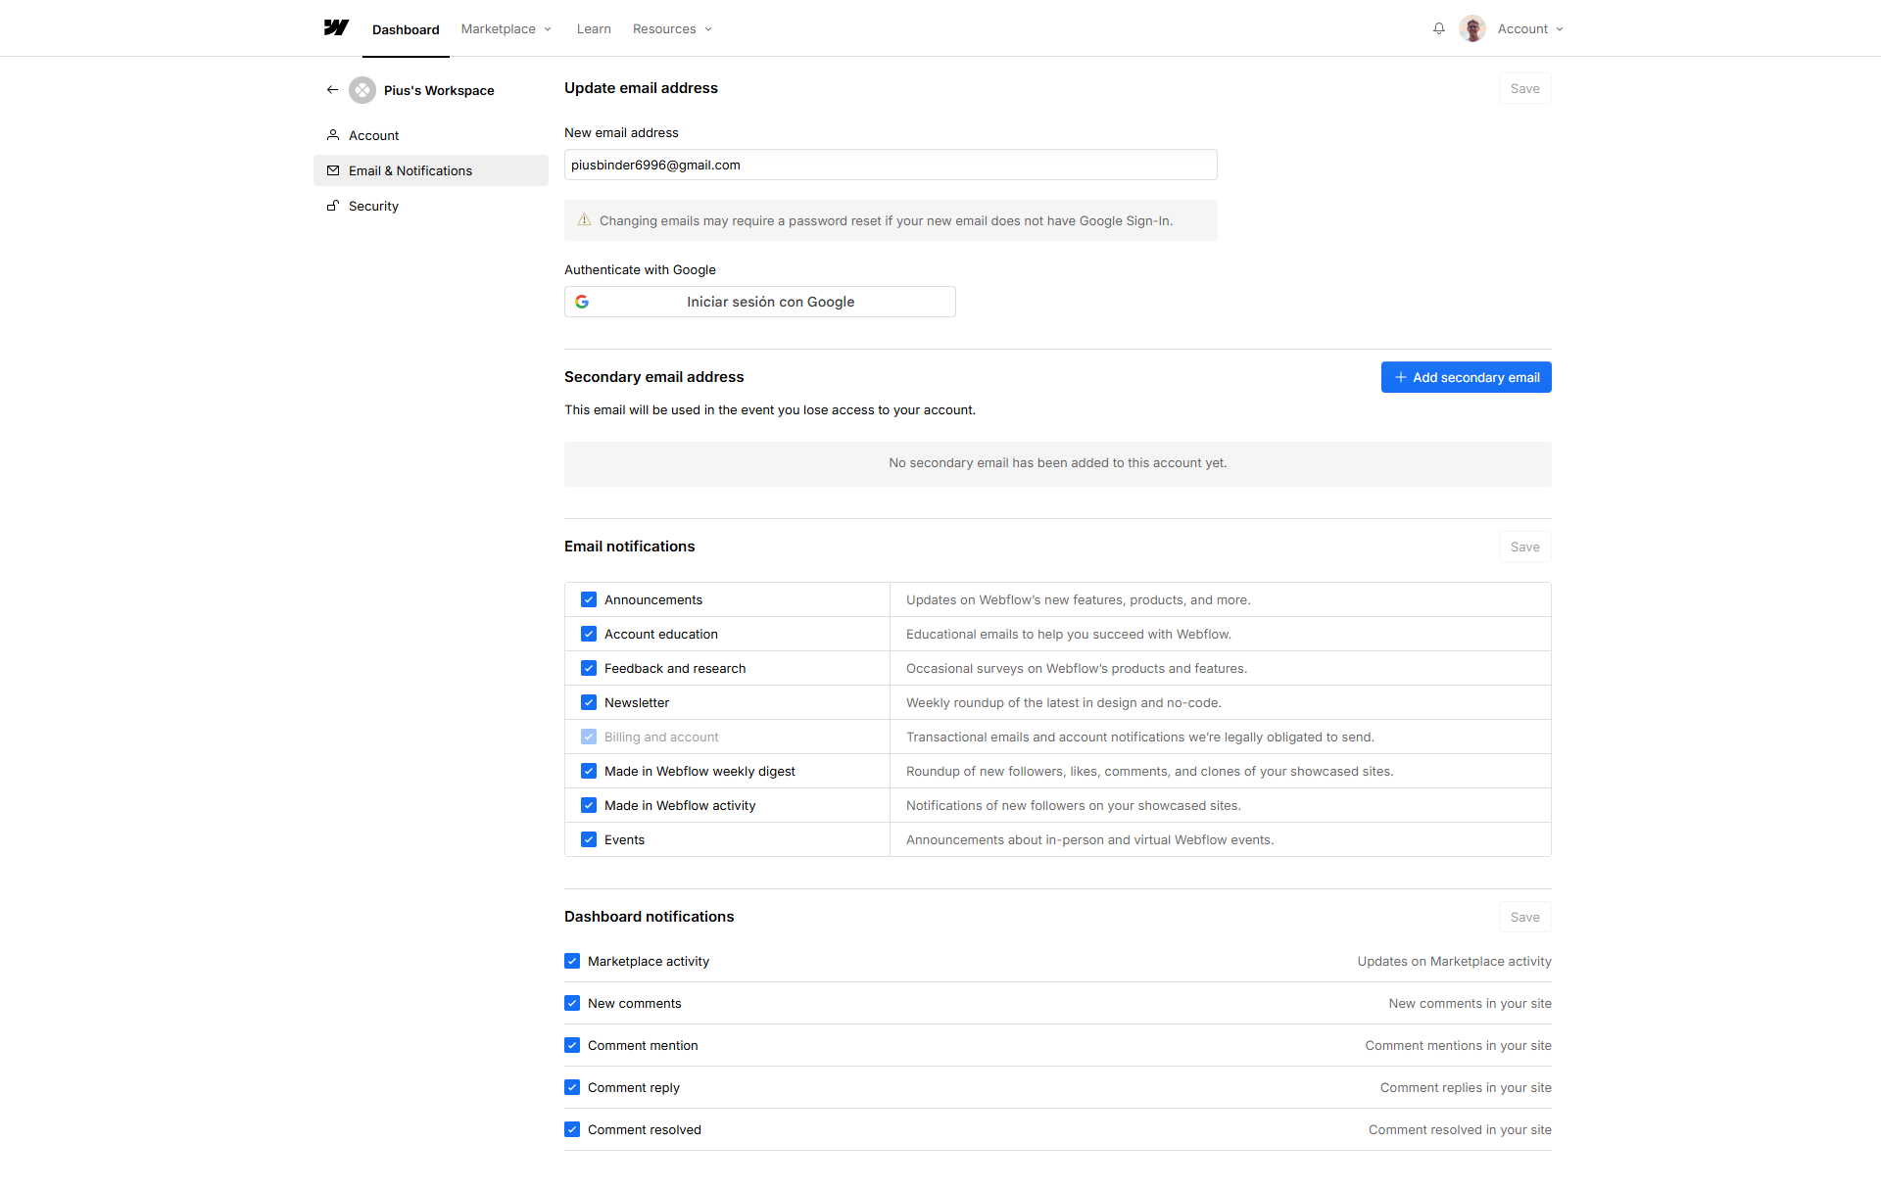The width and height of the screenshot is (1881, 1190).
Task: Click the Account person icon in sidebar
Action: [333, 135]
